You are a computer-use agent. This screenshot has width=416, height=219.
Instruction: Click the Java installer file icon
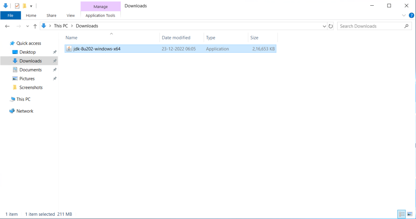coord(69,49)
